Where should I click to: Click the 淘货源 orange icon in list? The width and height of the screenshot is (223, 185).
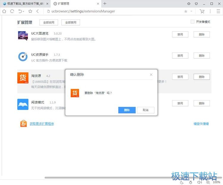pyautogui.click(x=23, y=78)
